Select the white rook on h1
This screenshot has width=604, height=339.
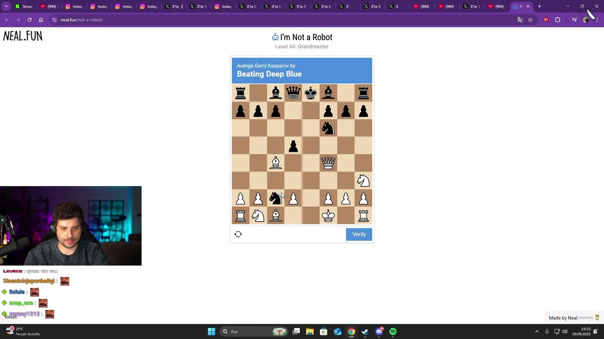click(x=363, y=216)
